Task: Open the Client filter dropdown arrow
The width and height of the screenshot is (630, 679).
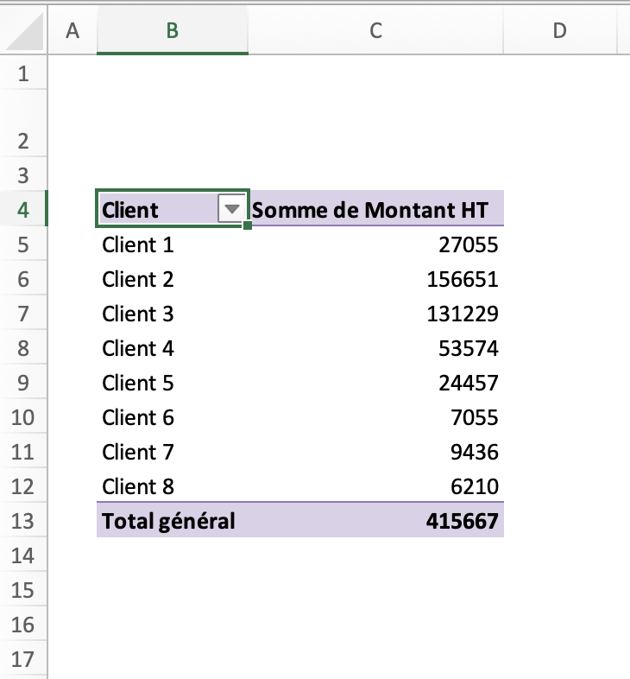Action: (x=232, y=209)
